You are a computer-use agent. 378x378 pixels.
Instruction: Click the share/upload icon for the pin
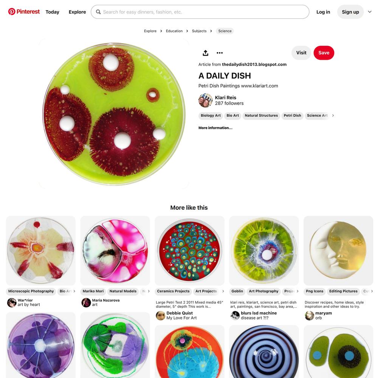click(x=205, y=53)
